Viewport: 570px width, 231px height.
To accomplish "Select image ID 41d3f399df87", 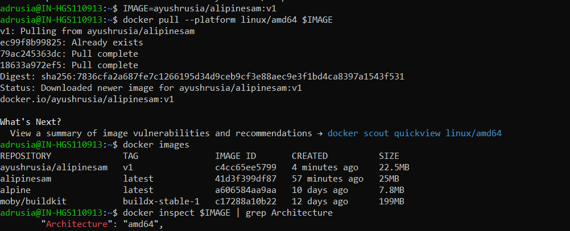I will (245, 179).
